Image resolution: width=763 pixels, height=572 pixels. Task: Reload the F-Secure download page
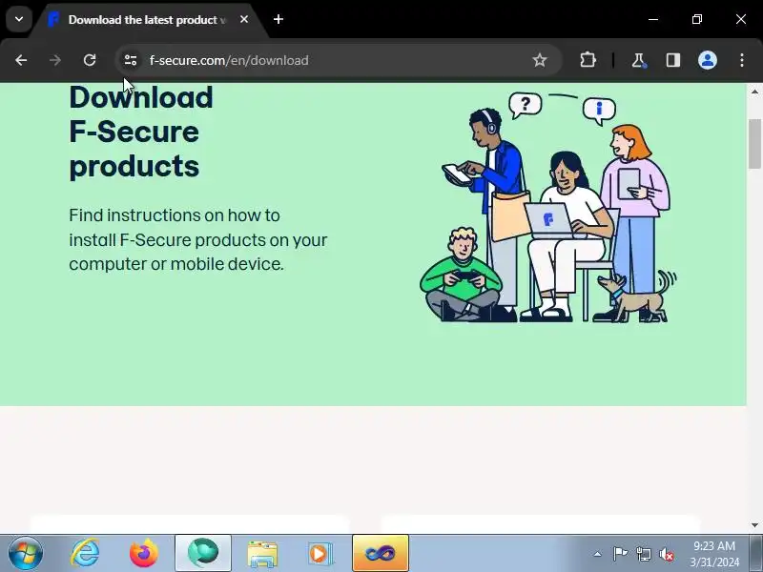pos(90,60)
